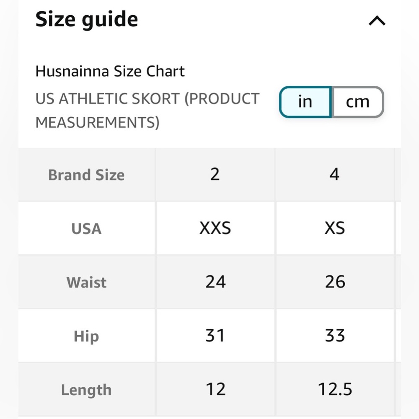Select brand size 2 cell
Image resolution: width=419 pixels, height=419 pixels.
215,175
